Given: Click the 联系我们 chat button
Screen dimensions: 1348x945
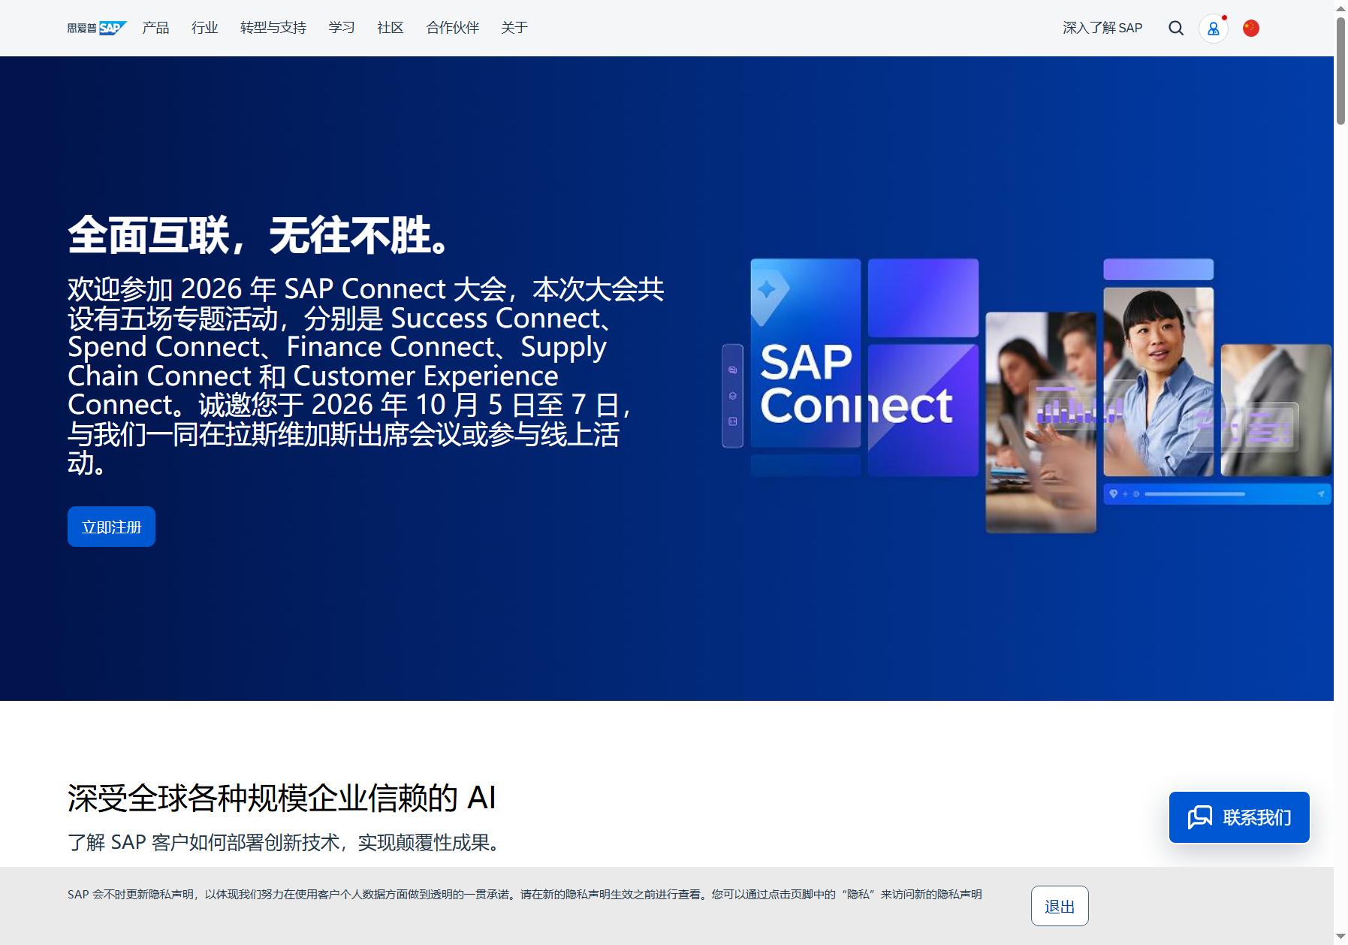Looking at the screenshot, I should 1239,817.
